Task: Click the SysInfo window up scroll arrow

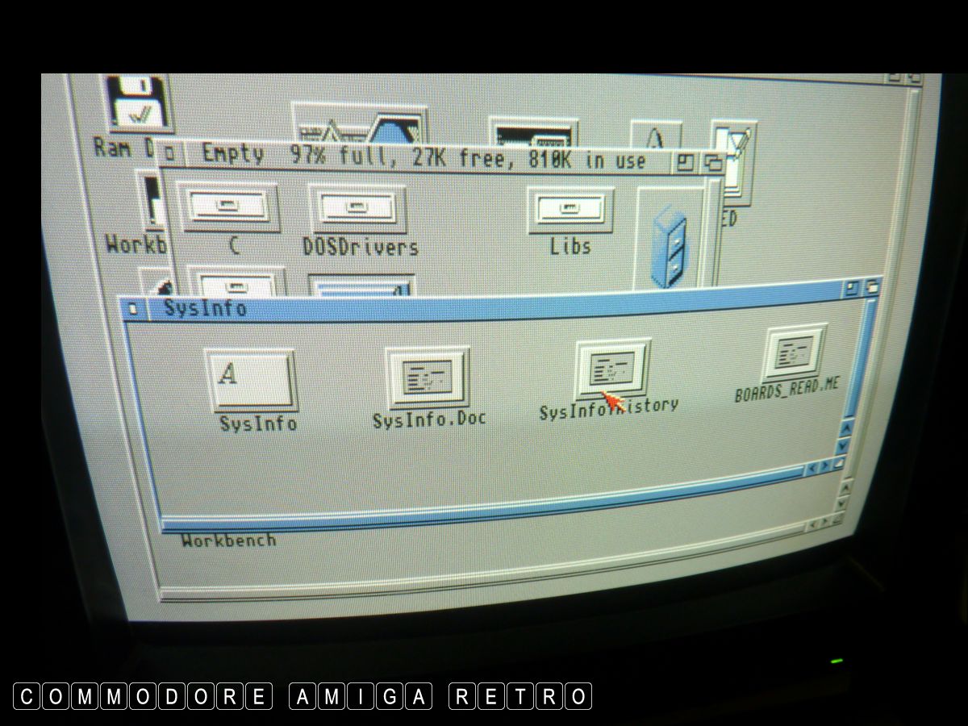Action: 845,430
